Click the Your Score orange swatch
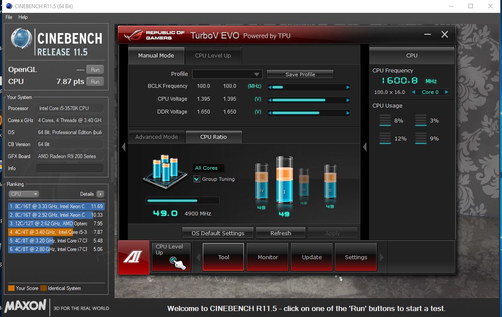Viewport: 502px width, 317px height. pyautogui.click(x=11, y=288)
